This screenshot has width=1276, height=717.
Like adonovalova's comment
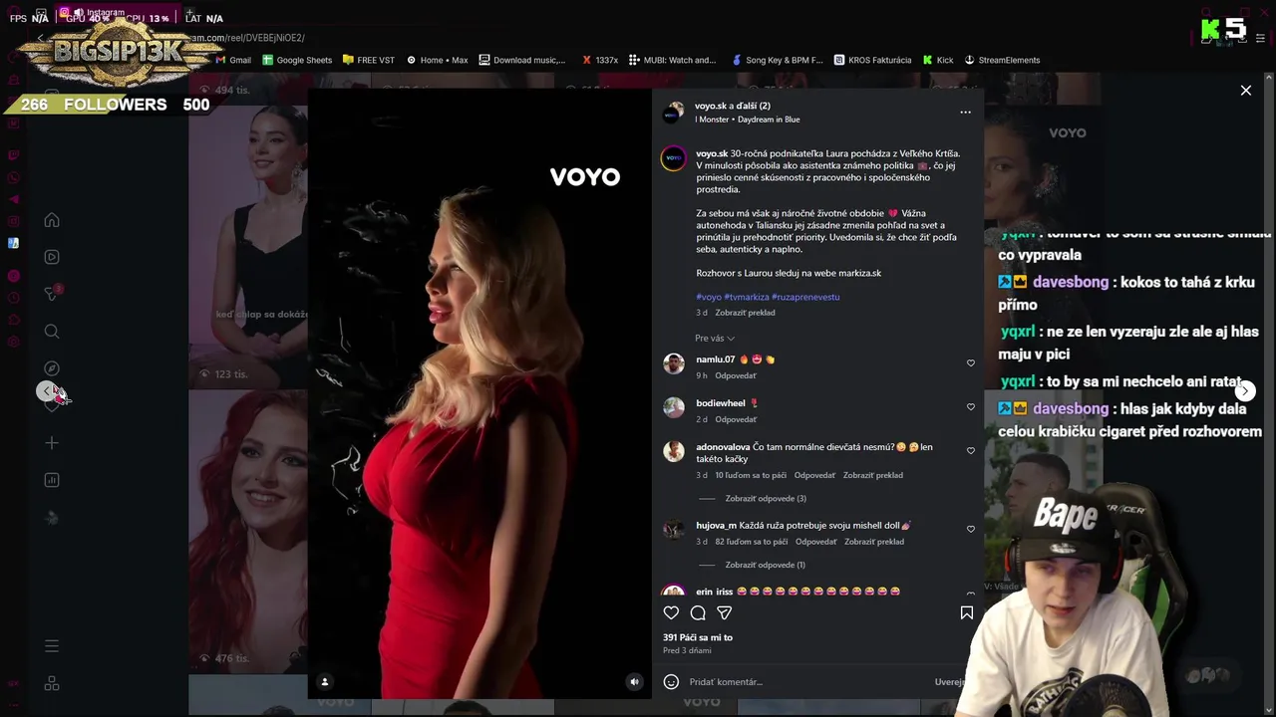click(971, 451)
